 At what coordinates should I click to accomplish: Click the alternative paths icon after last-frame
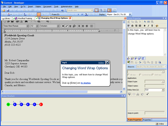pyautogui.click(x=86, y=14)
